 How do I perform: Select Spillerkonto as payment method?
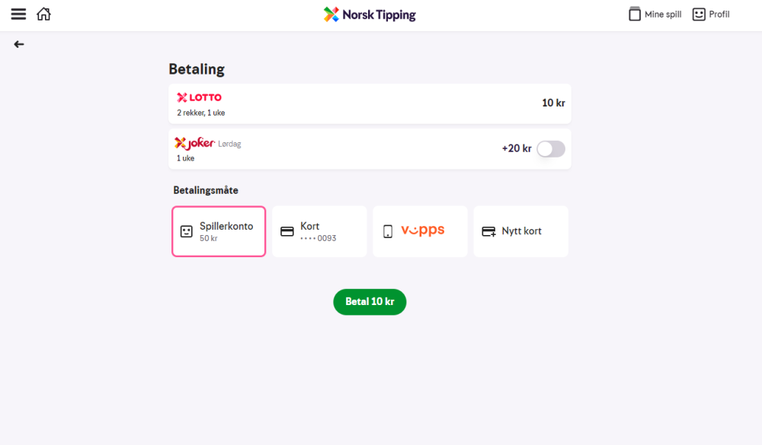point(219,231)
